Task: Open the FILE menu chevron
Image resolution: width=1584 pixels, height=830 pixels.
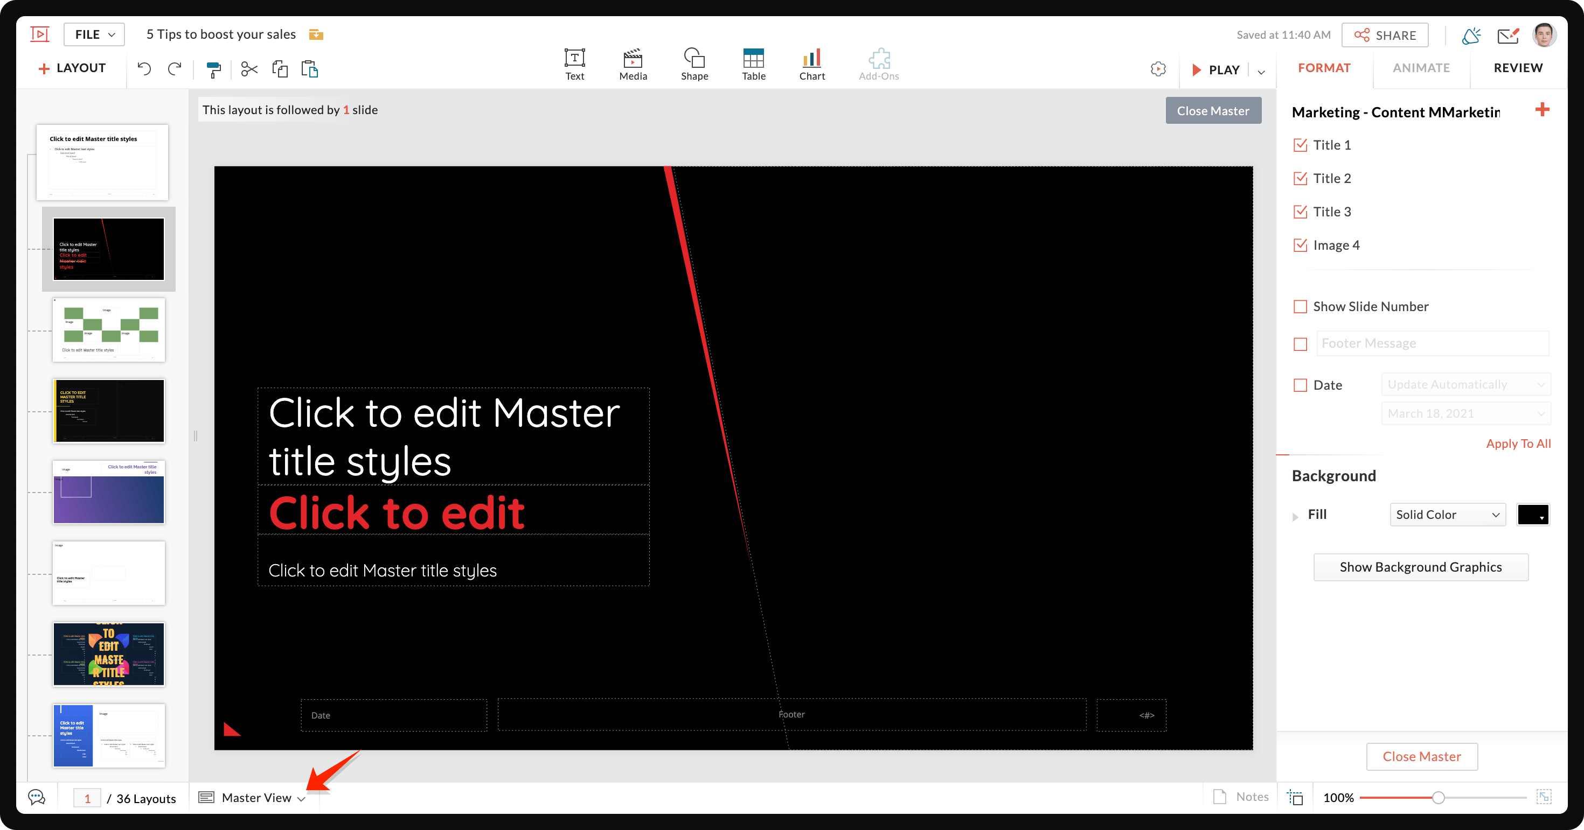Action: pyautogui.click(x=112, y=34)
